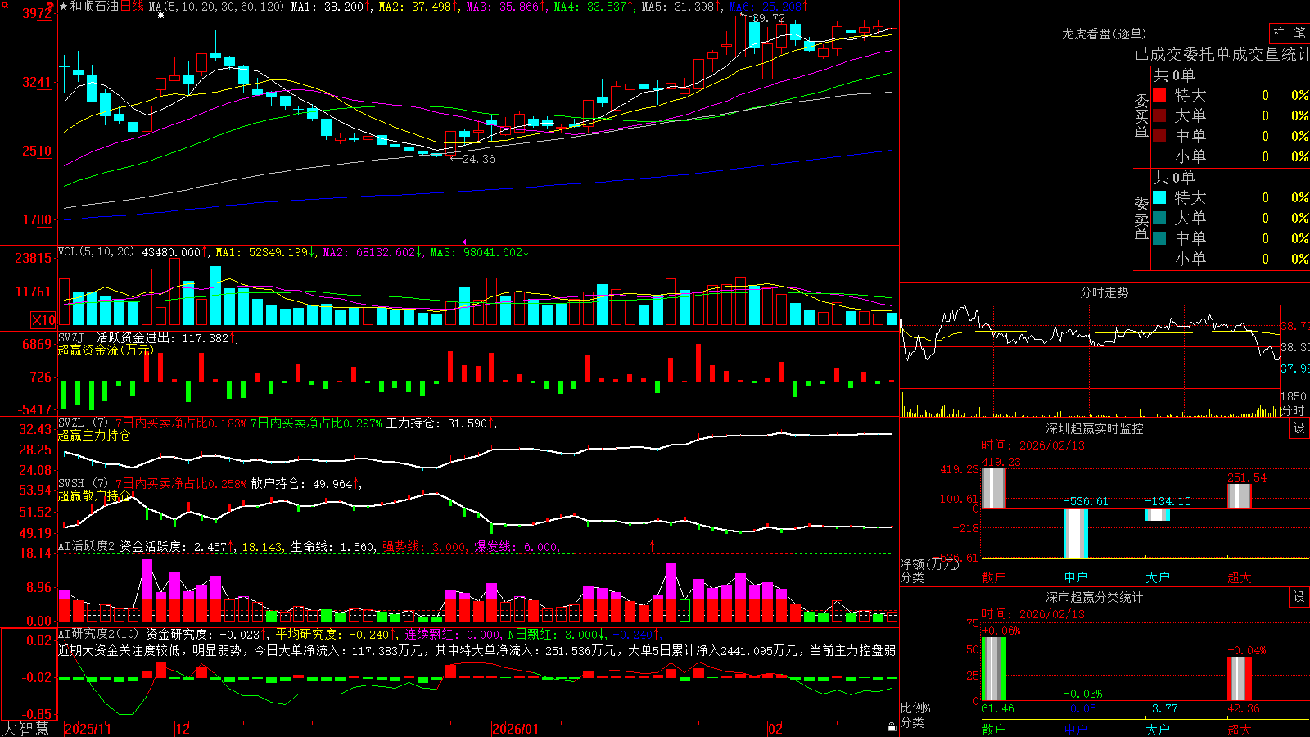Click the 时间: 2026/02/13 label in 实时监控

coord(1033,445)
